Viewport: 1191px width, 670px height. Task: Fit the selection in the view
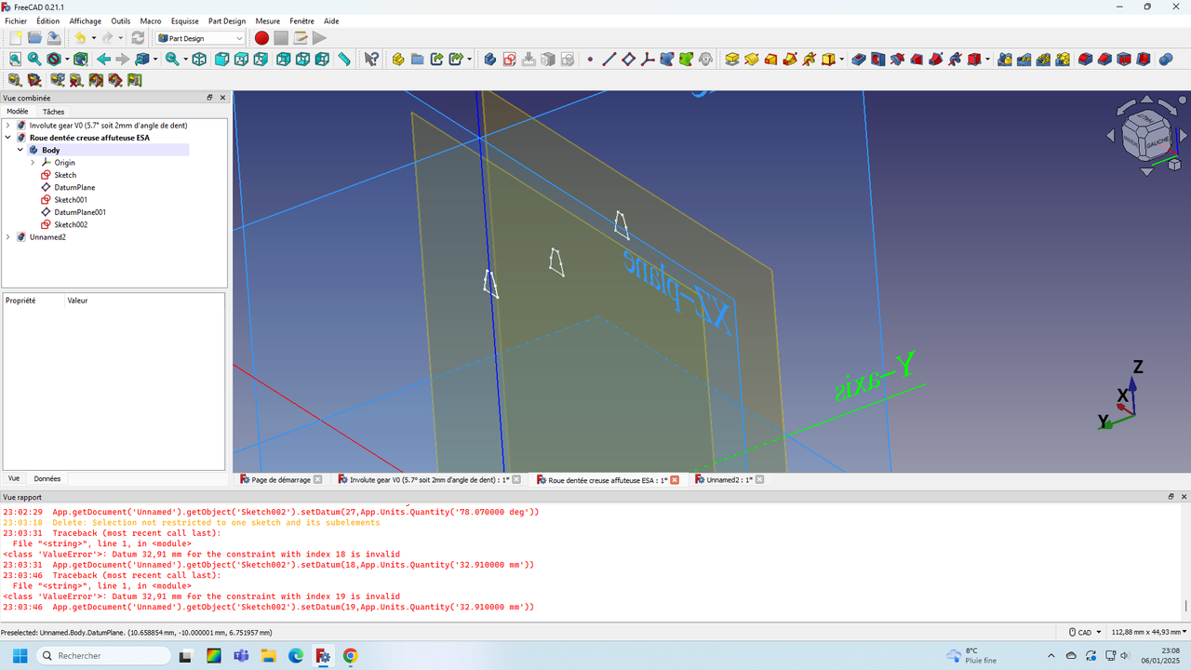[x=34, y=59]
